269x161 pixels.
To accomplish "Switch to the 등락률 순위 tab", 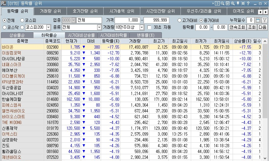I will coord(17,11).
